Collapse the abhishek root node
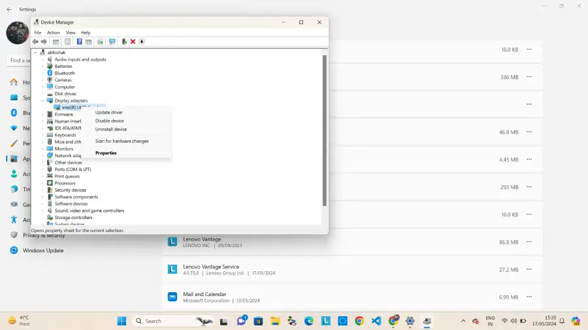Viewport: 588px width, 330px height. pyautogui.click(x=36, y=53)
